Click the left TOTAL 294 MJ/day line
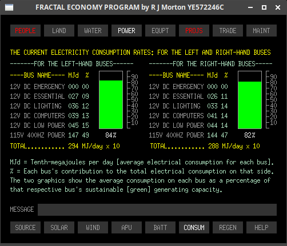 [x=65, y=146]
